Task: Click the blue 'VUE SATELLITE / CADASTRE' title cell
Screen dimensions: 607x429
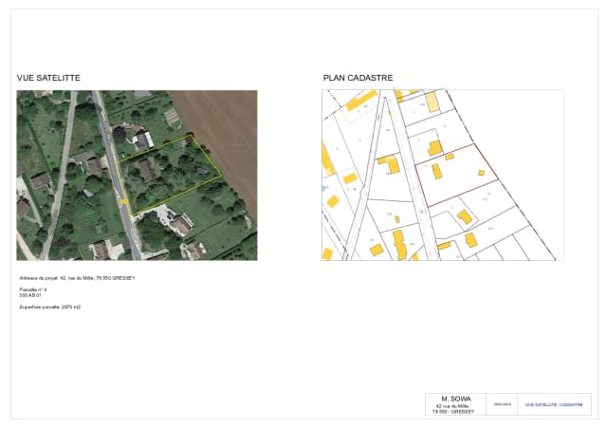Action: [554, 404]
